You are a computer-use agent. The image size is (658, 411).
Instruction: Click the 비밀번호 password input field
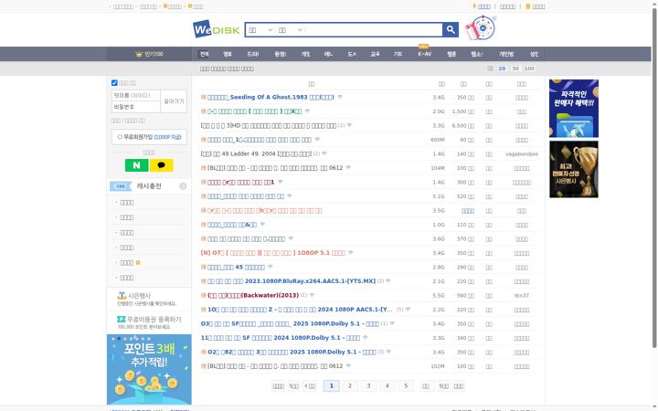pos(136,107)
